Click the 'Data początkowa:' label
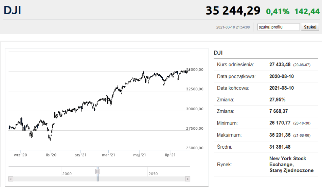The image size is (322, 187). 236,77
